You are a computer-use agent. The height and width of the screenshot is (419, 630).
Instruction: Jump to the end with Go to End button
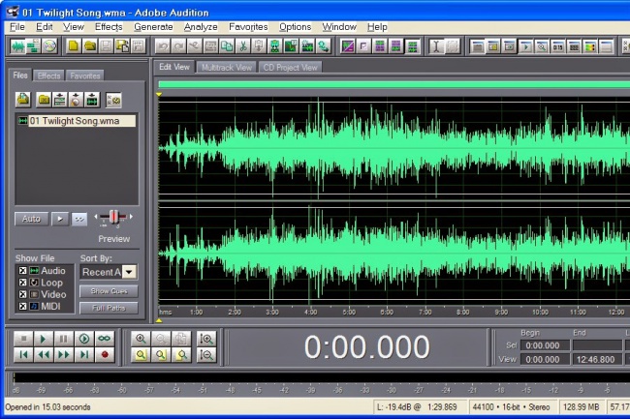(84, 355)
